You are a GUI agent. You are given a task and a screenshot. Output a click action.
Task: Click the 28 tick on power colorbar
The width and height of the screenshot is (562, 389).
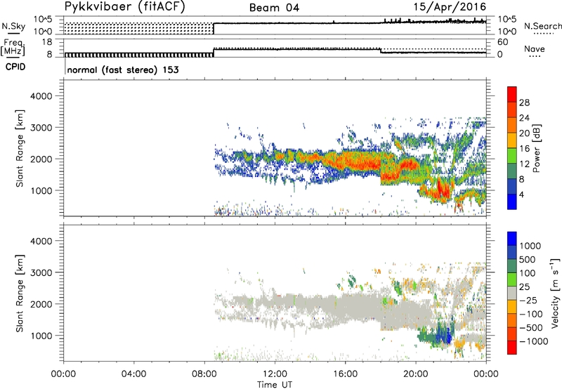click(524, 103)
